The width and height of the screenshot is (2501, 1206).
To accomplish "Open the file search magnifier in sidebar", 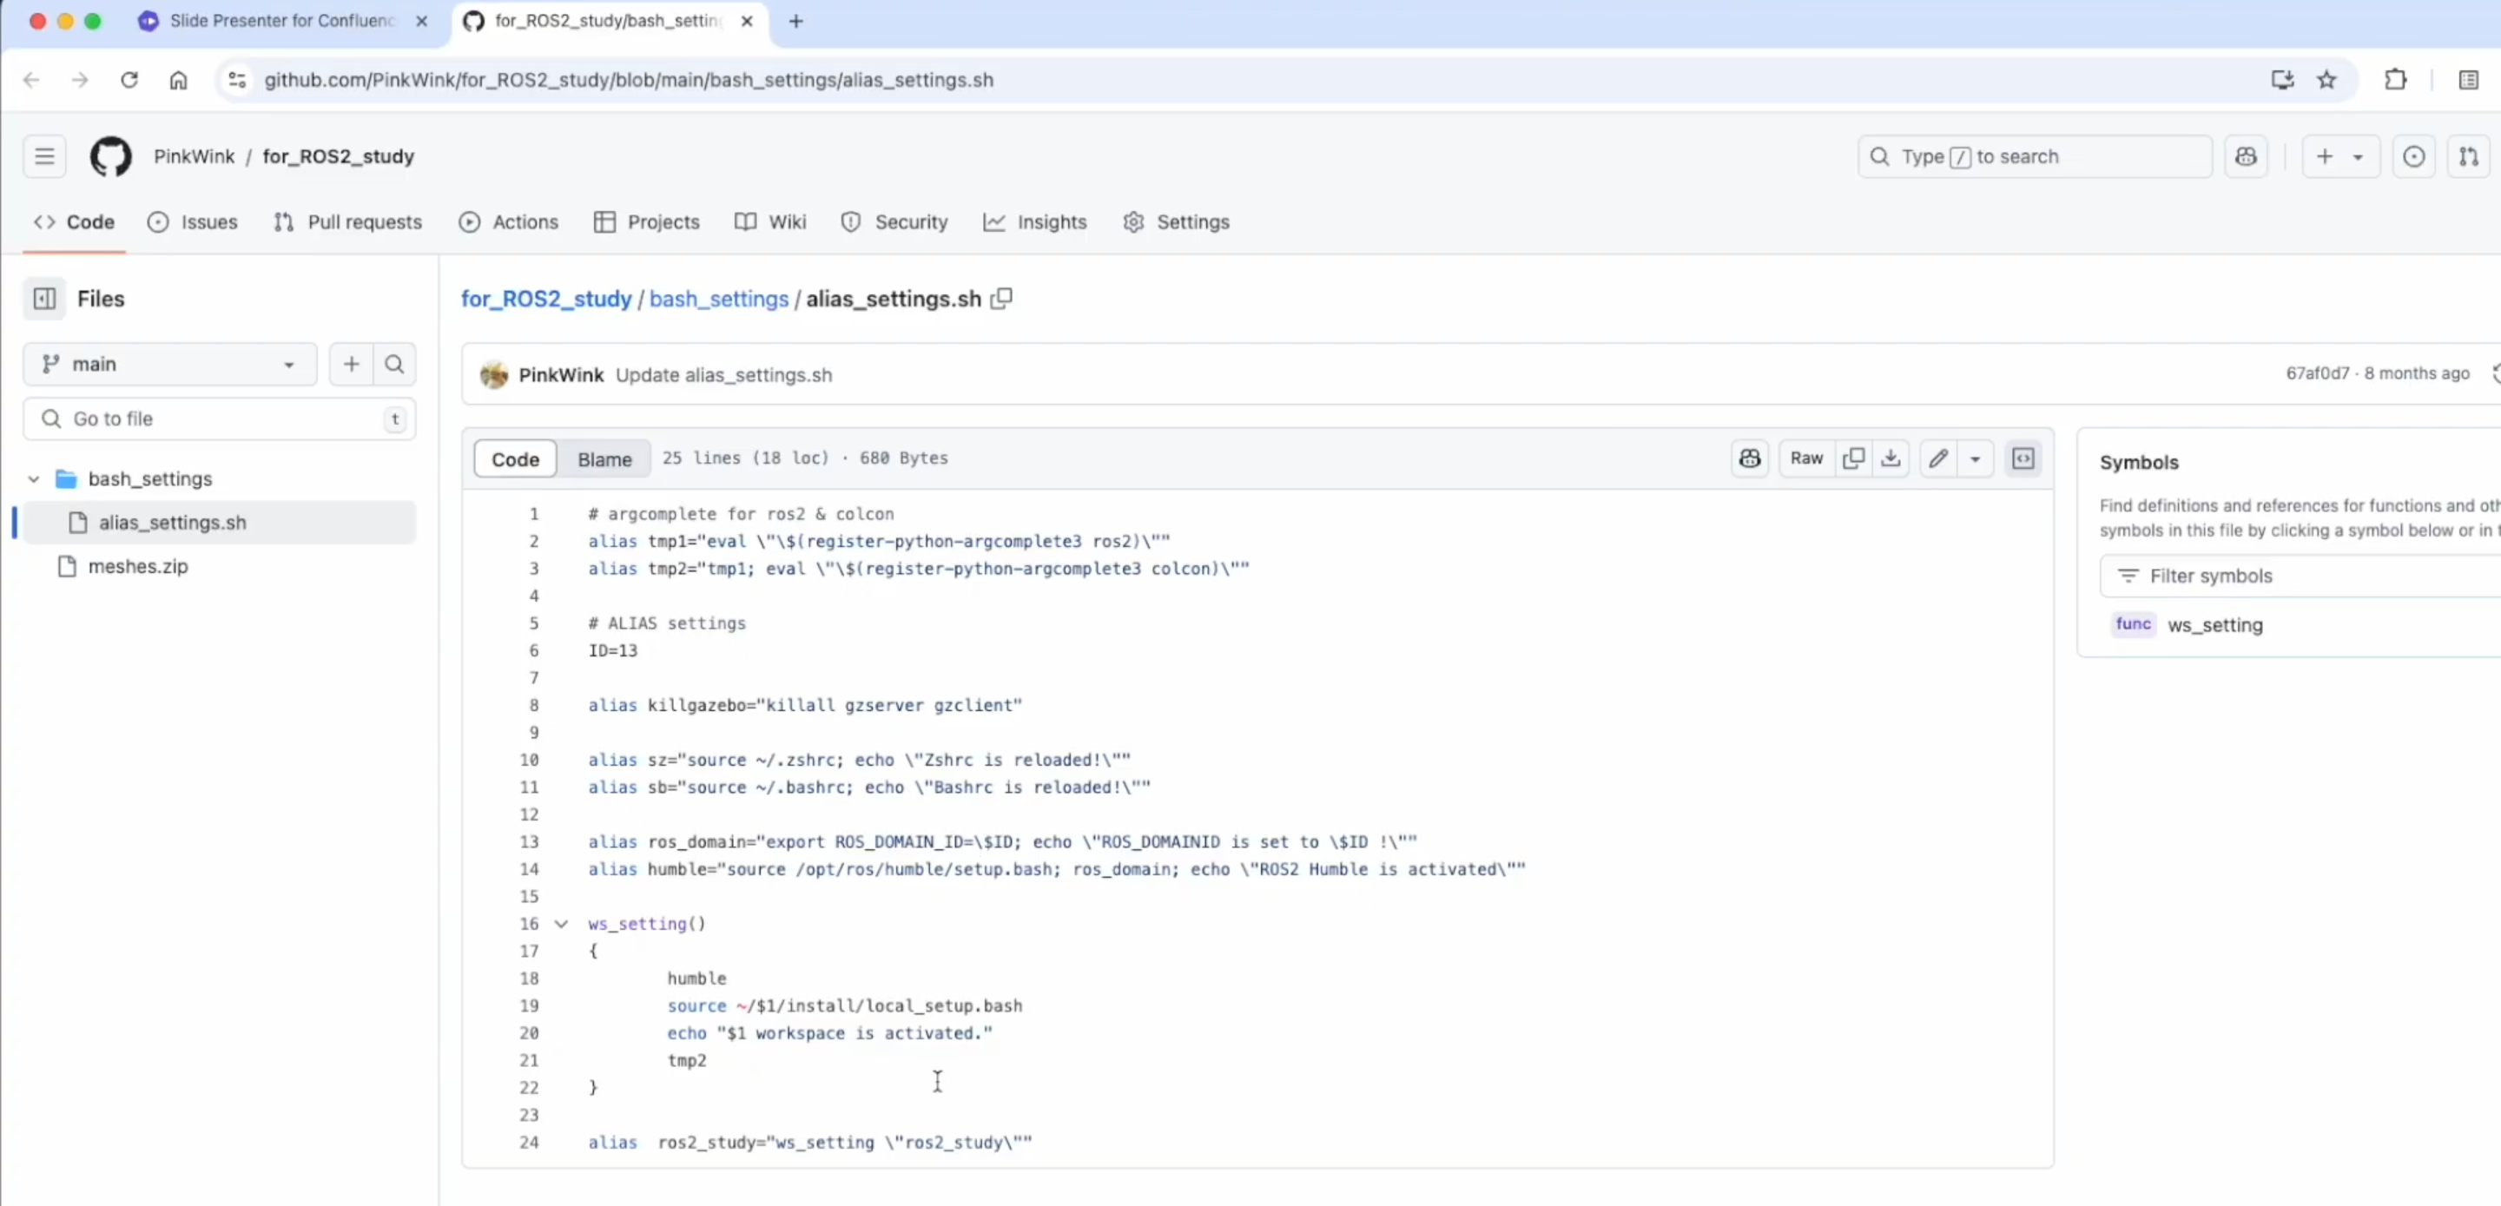I will tap(394, 364).
